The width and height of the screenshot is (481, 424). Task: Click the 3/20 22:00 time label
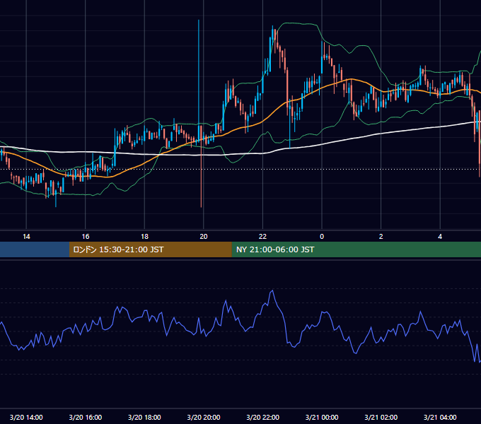262,417
